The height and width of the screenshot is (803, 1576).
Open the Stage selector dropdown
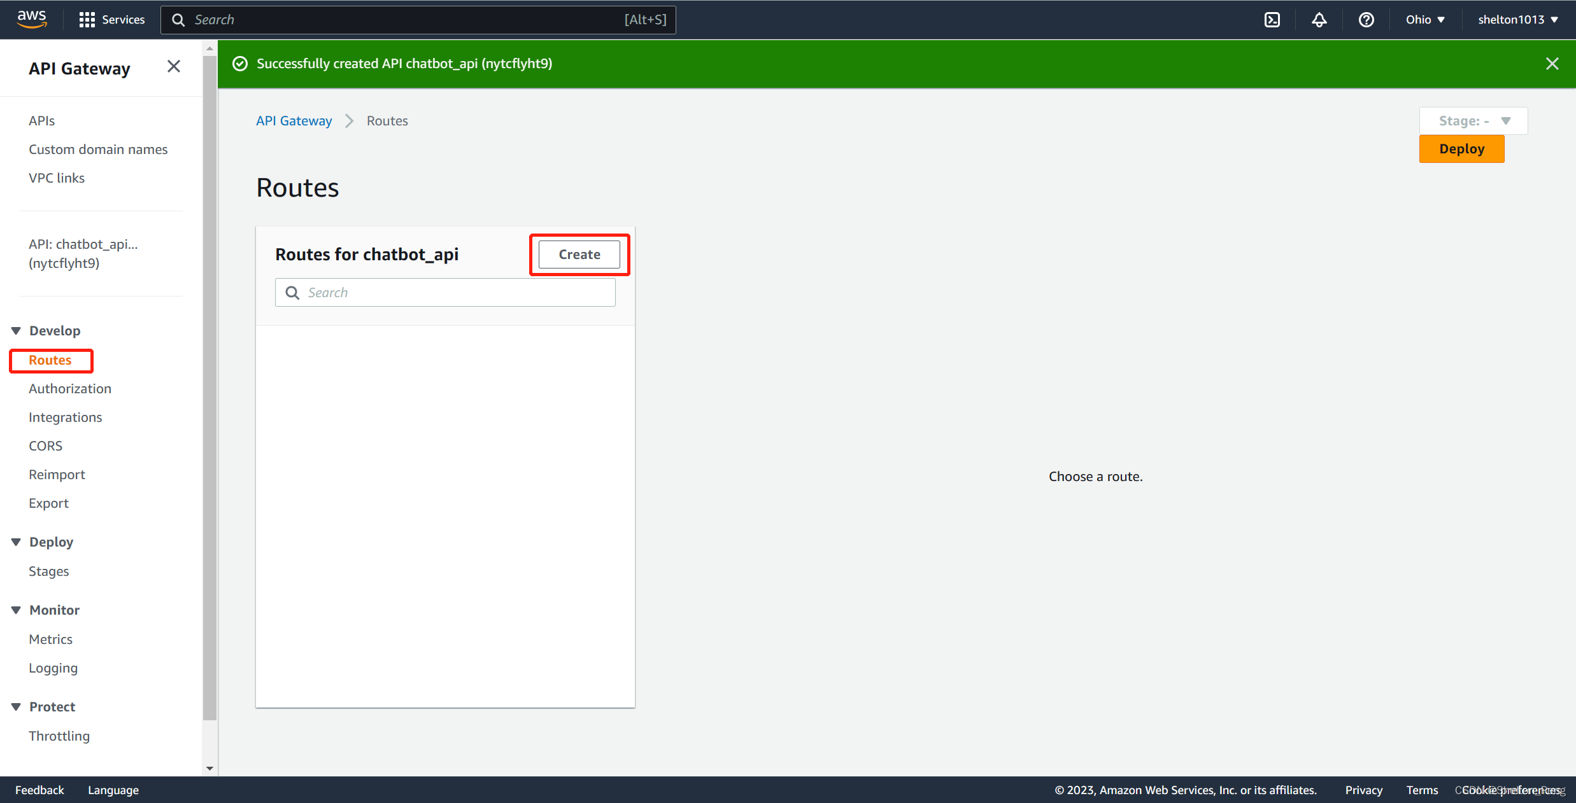point(1473,121)
